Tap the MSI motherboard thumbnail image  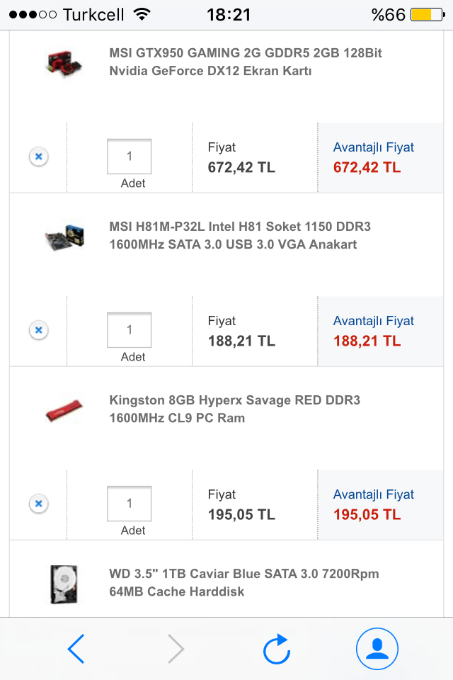[66, 237]
